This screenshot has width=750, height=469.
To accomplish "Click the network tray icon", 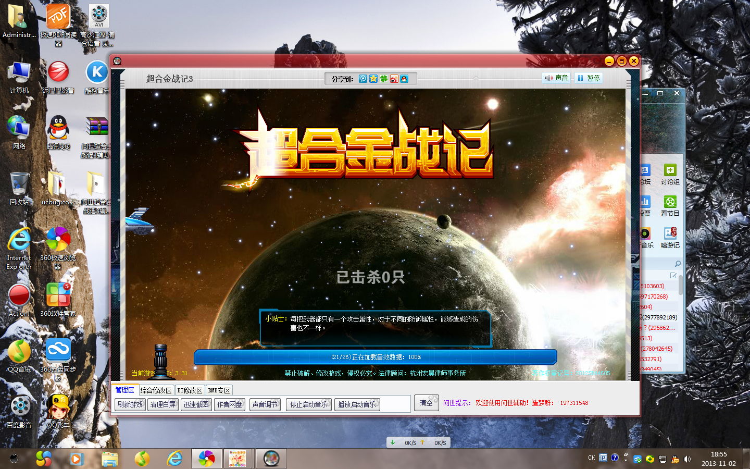I will coord(662,459).
